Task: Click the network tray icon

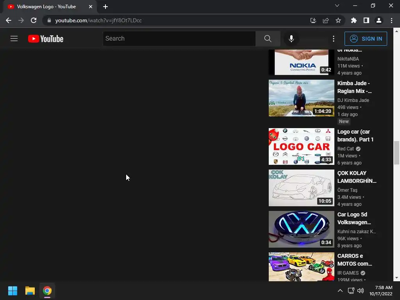Action: coord(351,291)
